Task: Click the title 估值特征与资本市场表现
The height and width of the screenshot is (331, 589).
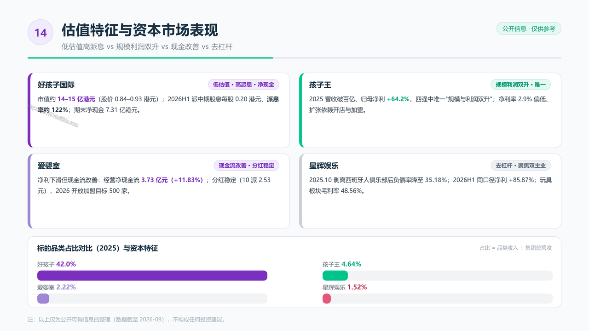Action: tap(140, 30)
